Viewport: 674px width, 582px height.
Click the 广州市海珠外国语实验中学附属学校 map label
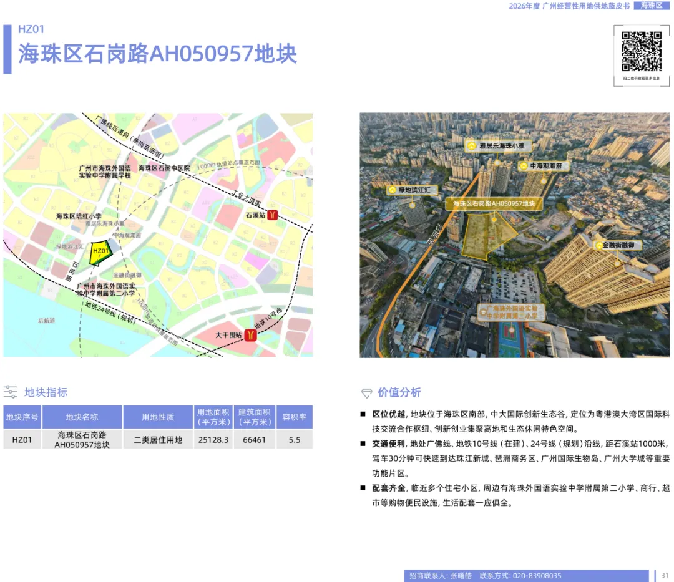point(105,172)
